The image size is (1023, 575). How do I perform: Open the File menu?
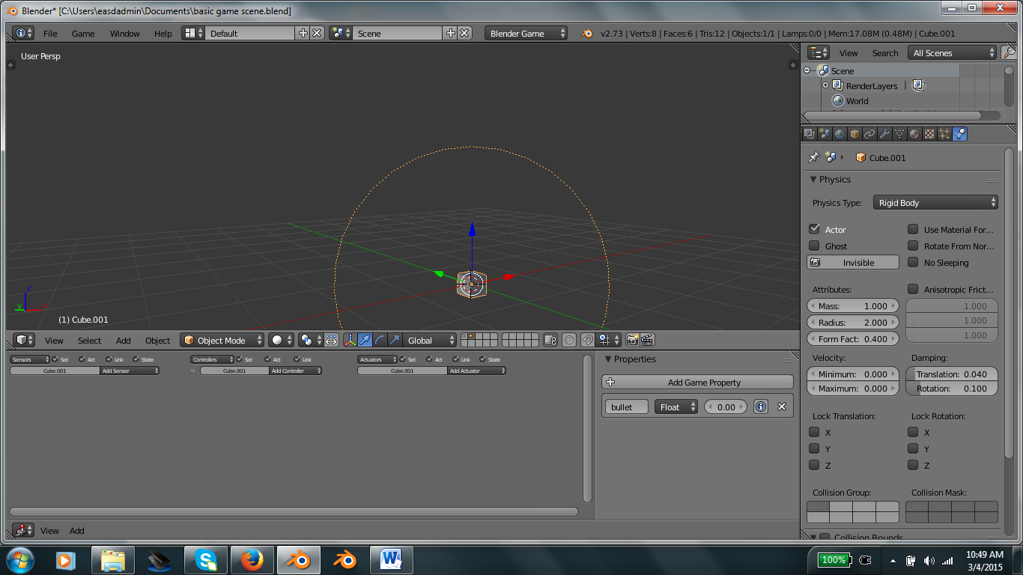(50, 33)
